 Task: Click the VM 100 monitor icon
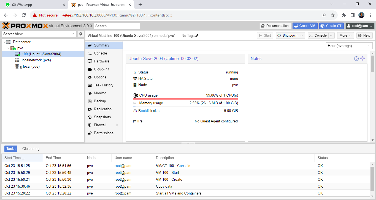pos(18,54)
